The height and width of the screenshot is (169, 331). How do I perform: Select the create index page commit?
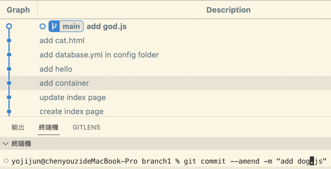pyautogui.click(x=71, y=111)
